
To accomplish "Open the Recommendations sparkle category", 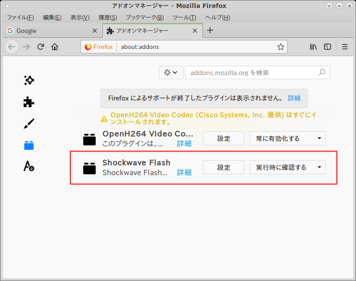I will (x=29, y=80).
